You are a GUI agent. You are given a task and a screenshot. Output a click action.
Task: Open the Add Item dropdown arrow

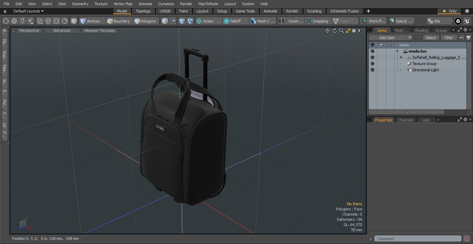[410, 38]
